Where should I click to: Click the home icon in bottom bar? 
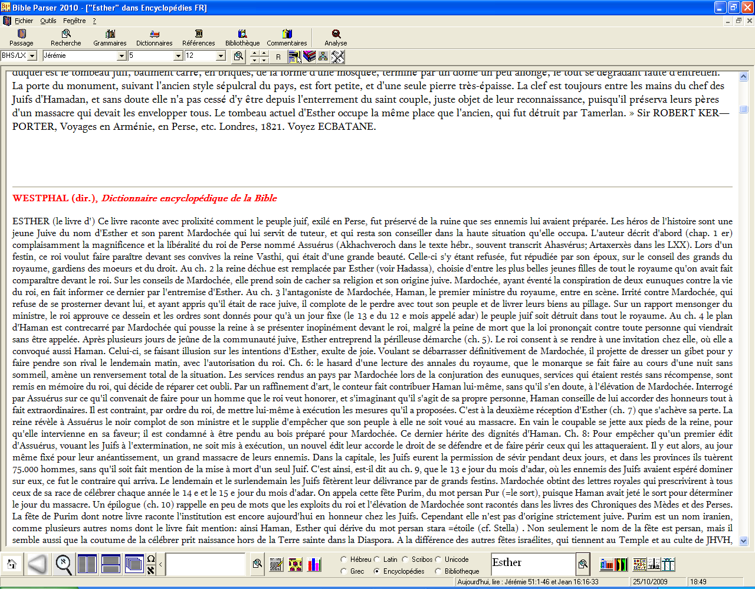[x=11, y=564]
